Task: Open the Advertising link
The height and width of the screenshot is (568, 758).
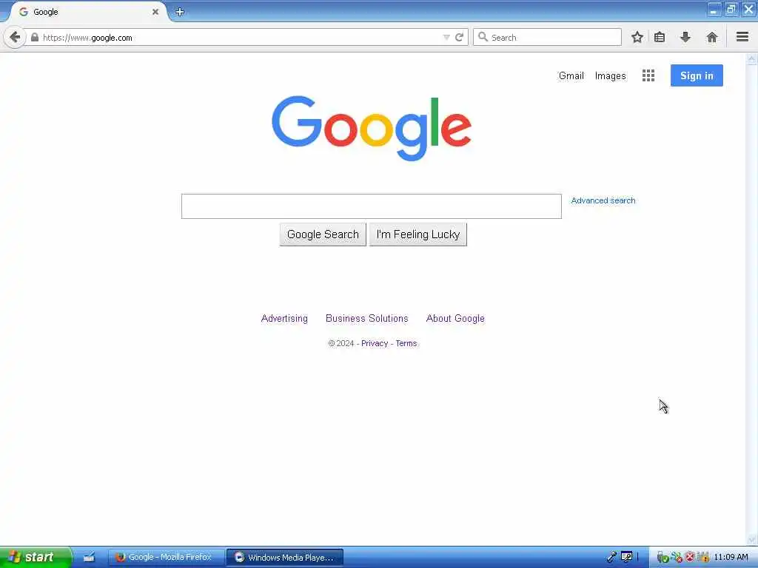Action: (284, 318)
